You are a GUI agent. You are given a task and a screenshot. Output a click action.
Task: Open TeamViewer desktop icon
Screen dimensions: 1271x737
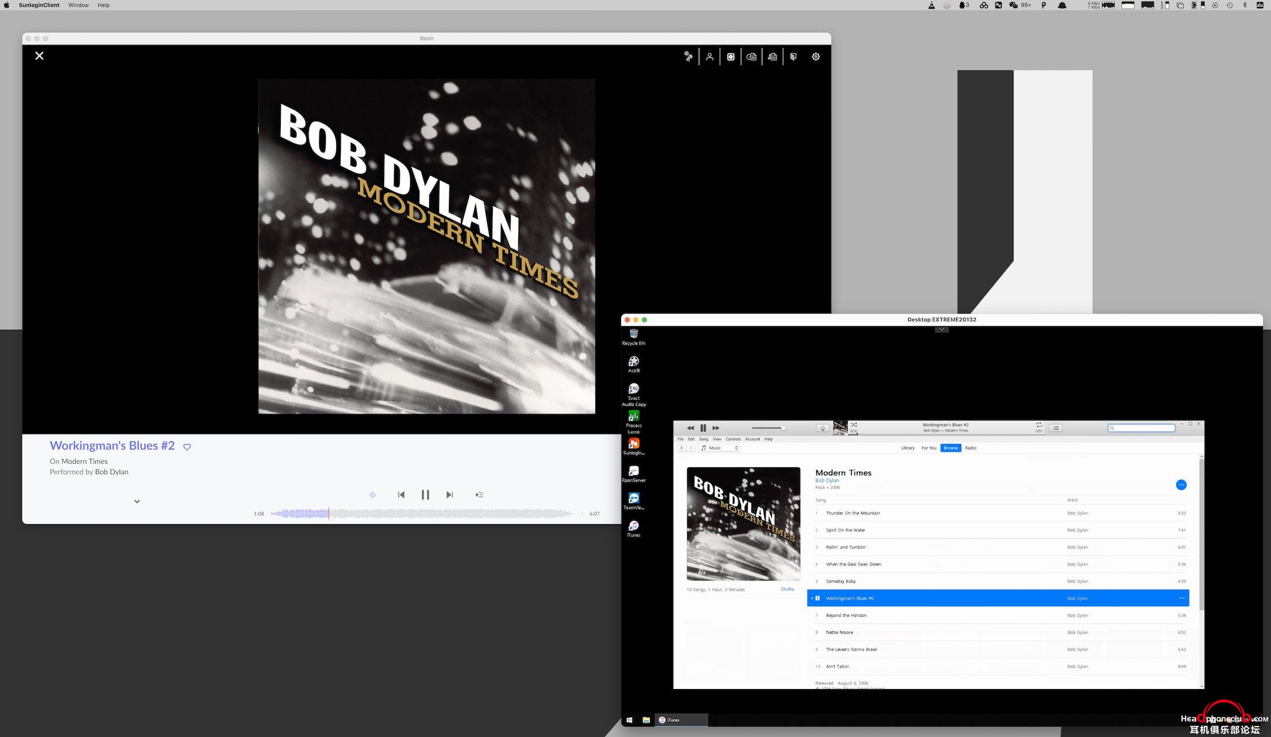click(634, 501)
